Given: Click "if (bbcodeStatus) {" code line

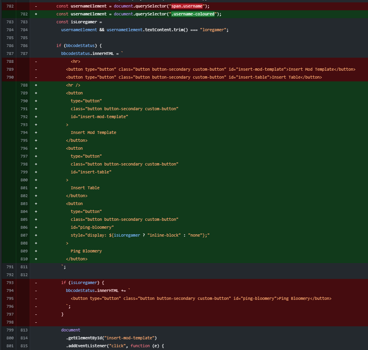Looking at the screenshot, I should click(79, 46).
